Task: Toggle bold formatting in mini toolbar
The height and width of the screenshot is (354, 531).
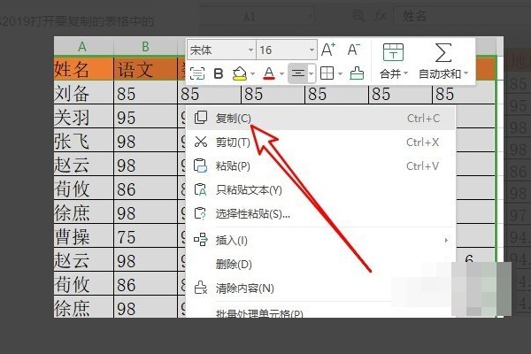Action: [219, 73]
